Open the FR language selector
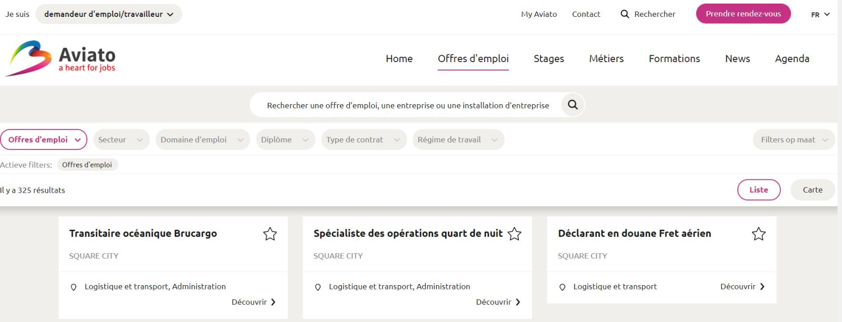This screenshot has height=322, width=842. click(x=820, y=15)
